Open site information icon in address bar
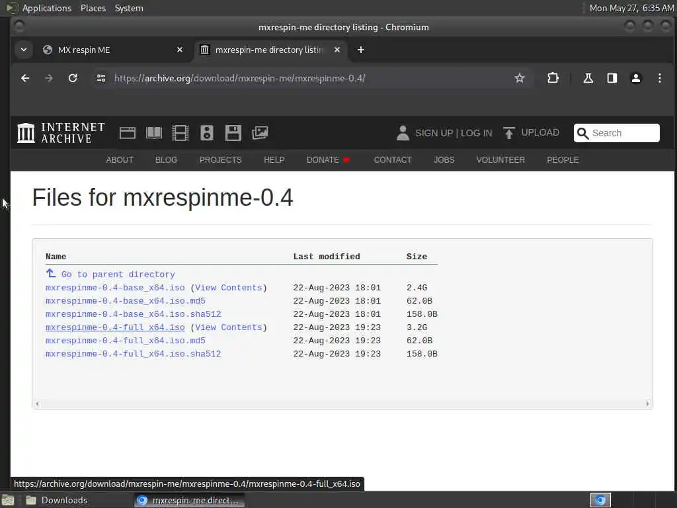677x508 pixels. pyautogui.click(x=101, y=78)
